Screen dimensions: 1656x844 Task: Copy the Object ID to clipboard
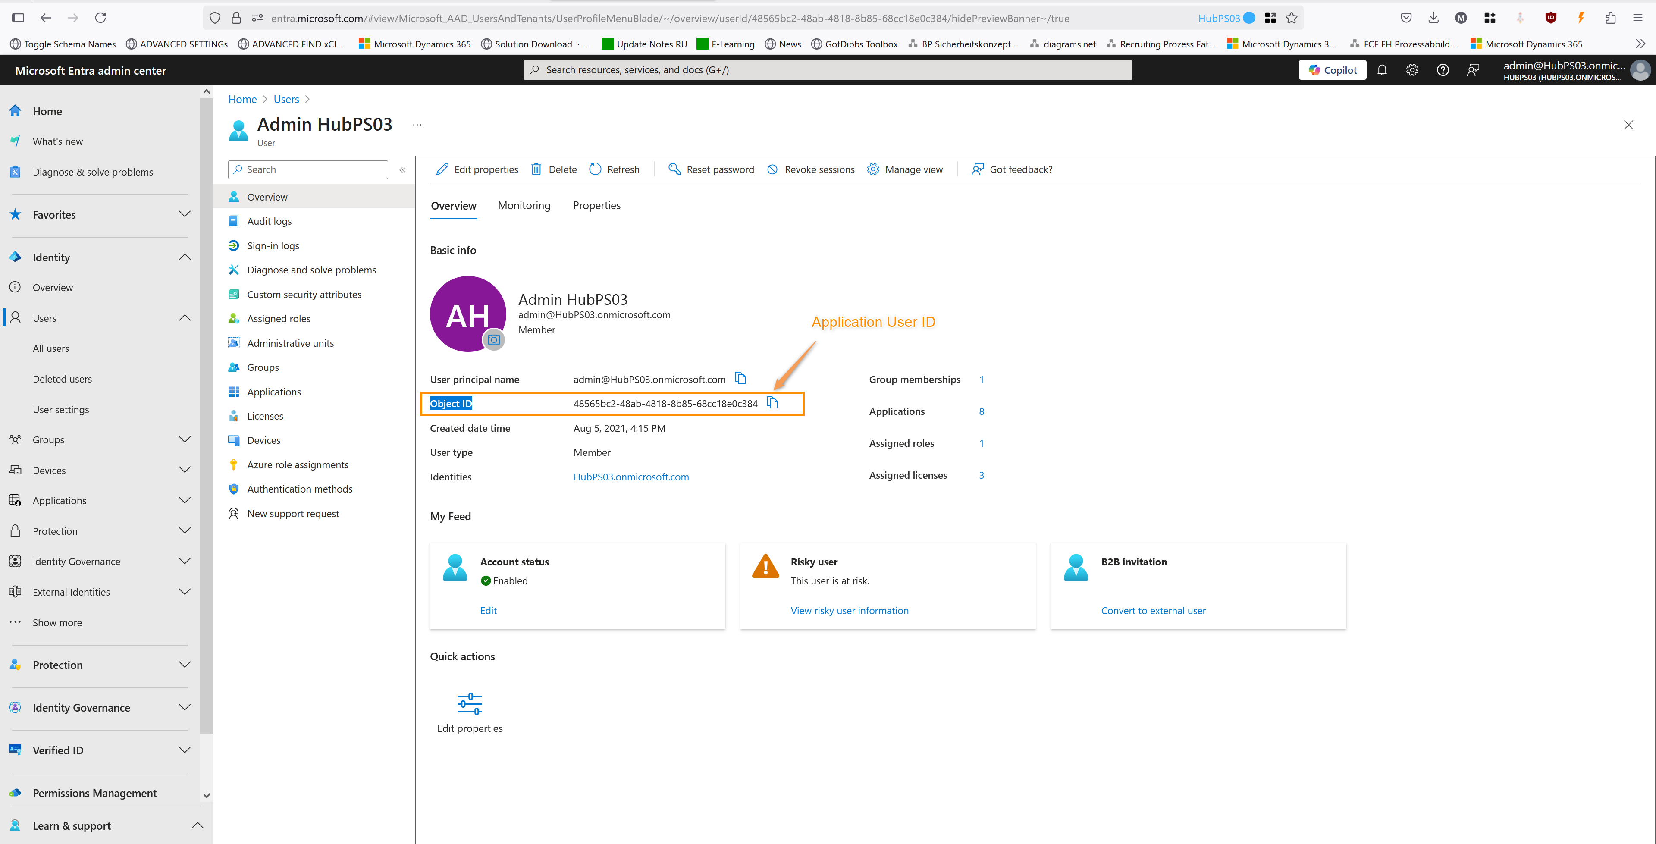pos(772,402)
